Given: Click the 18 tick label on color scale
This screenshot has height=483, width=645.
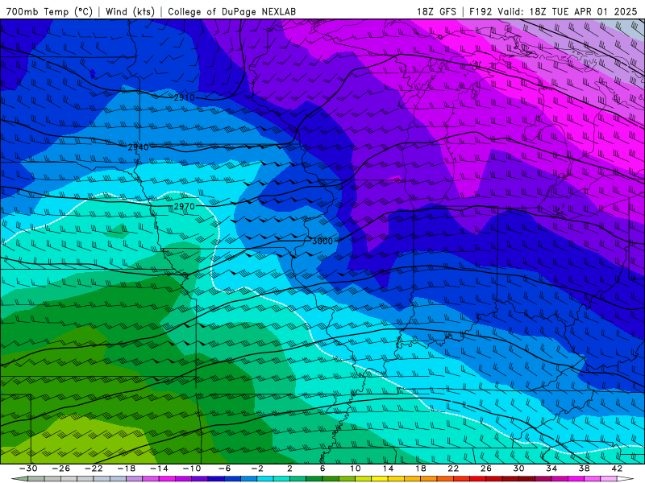Looking at the screenshot, I should click(x=420, y=469).
